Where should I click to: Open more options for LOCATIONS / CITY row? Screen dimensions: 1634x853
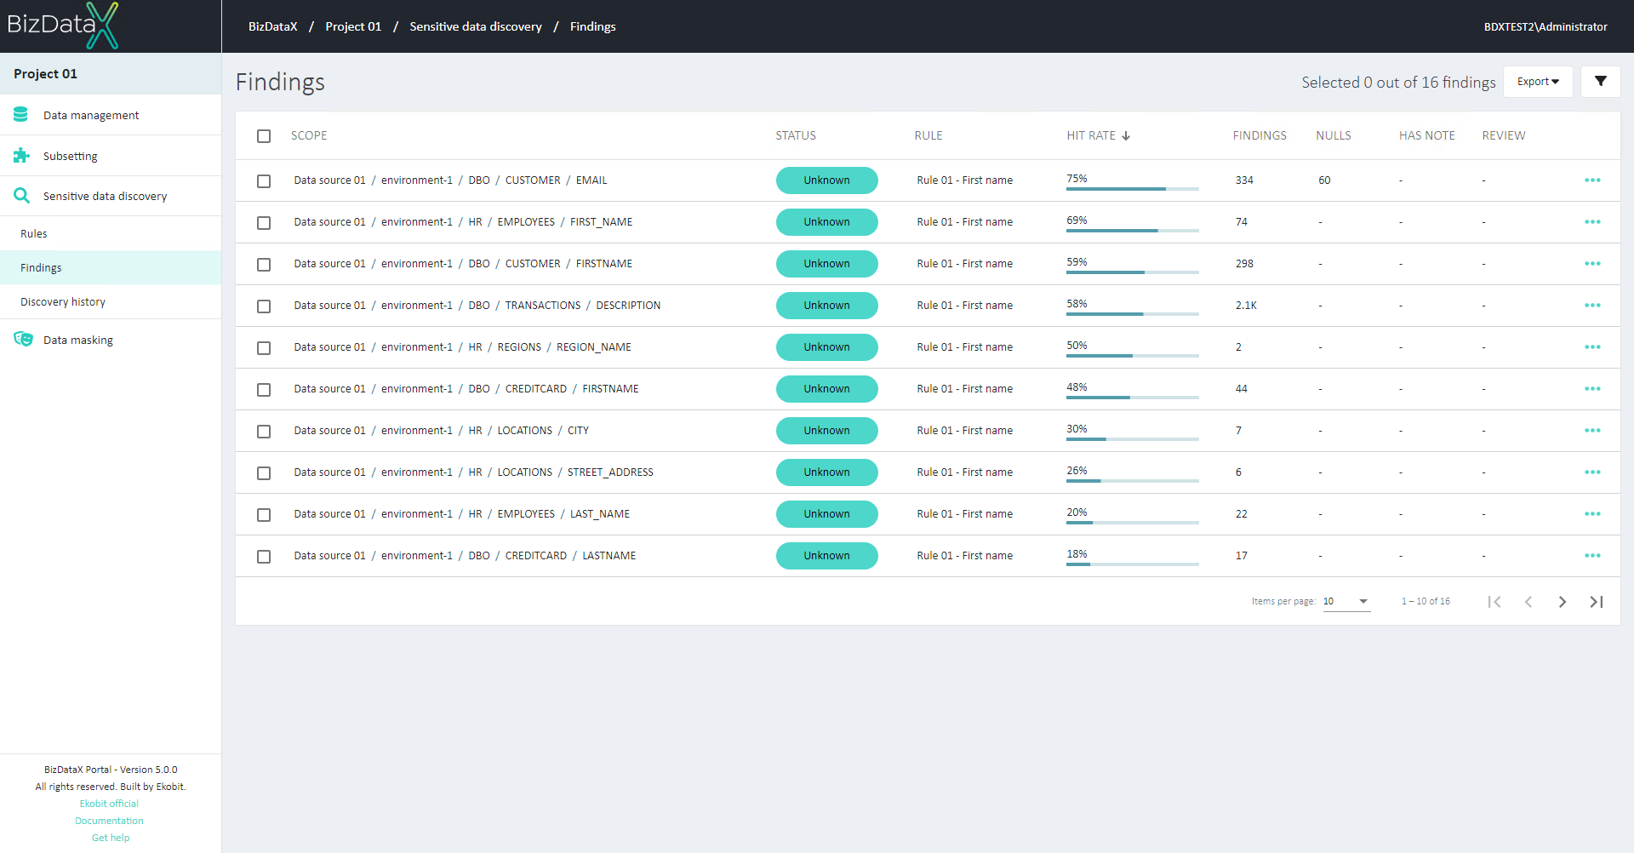click(x=1592, y=431)
